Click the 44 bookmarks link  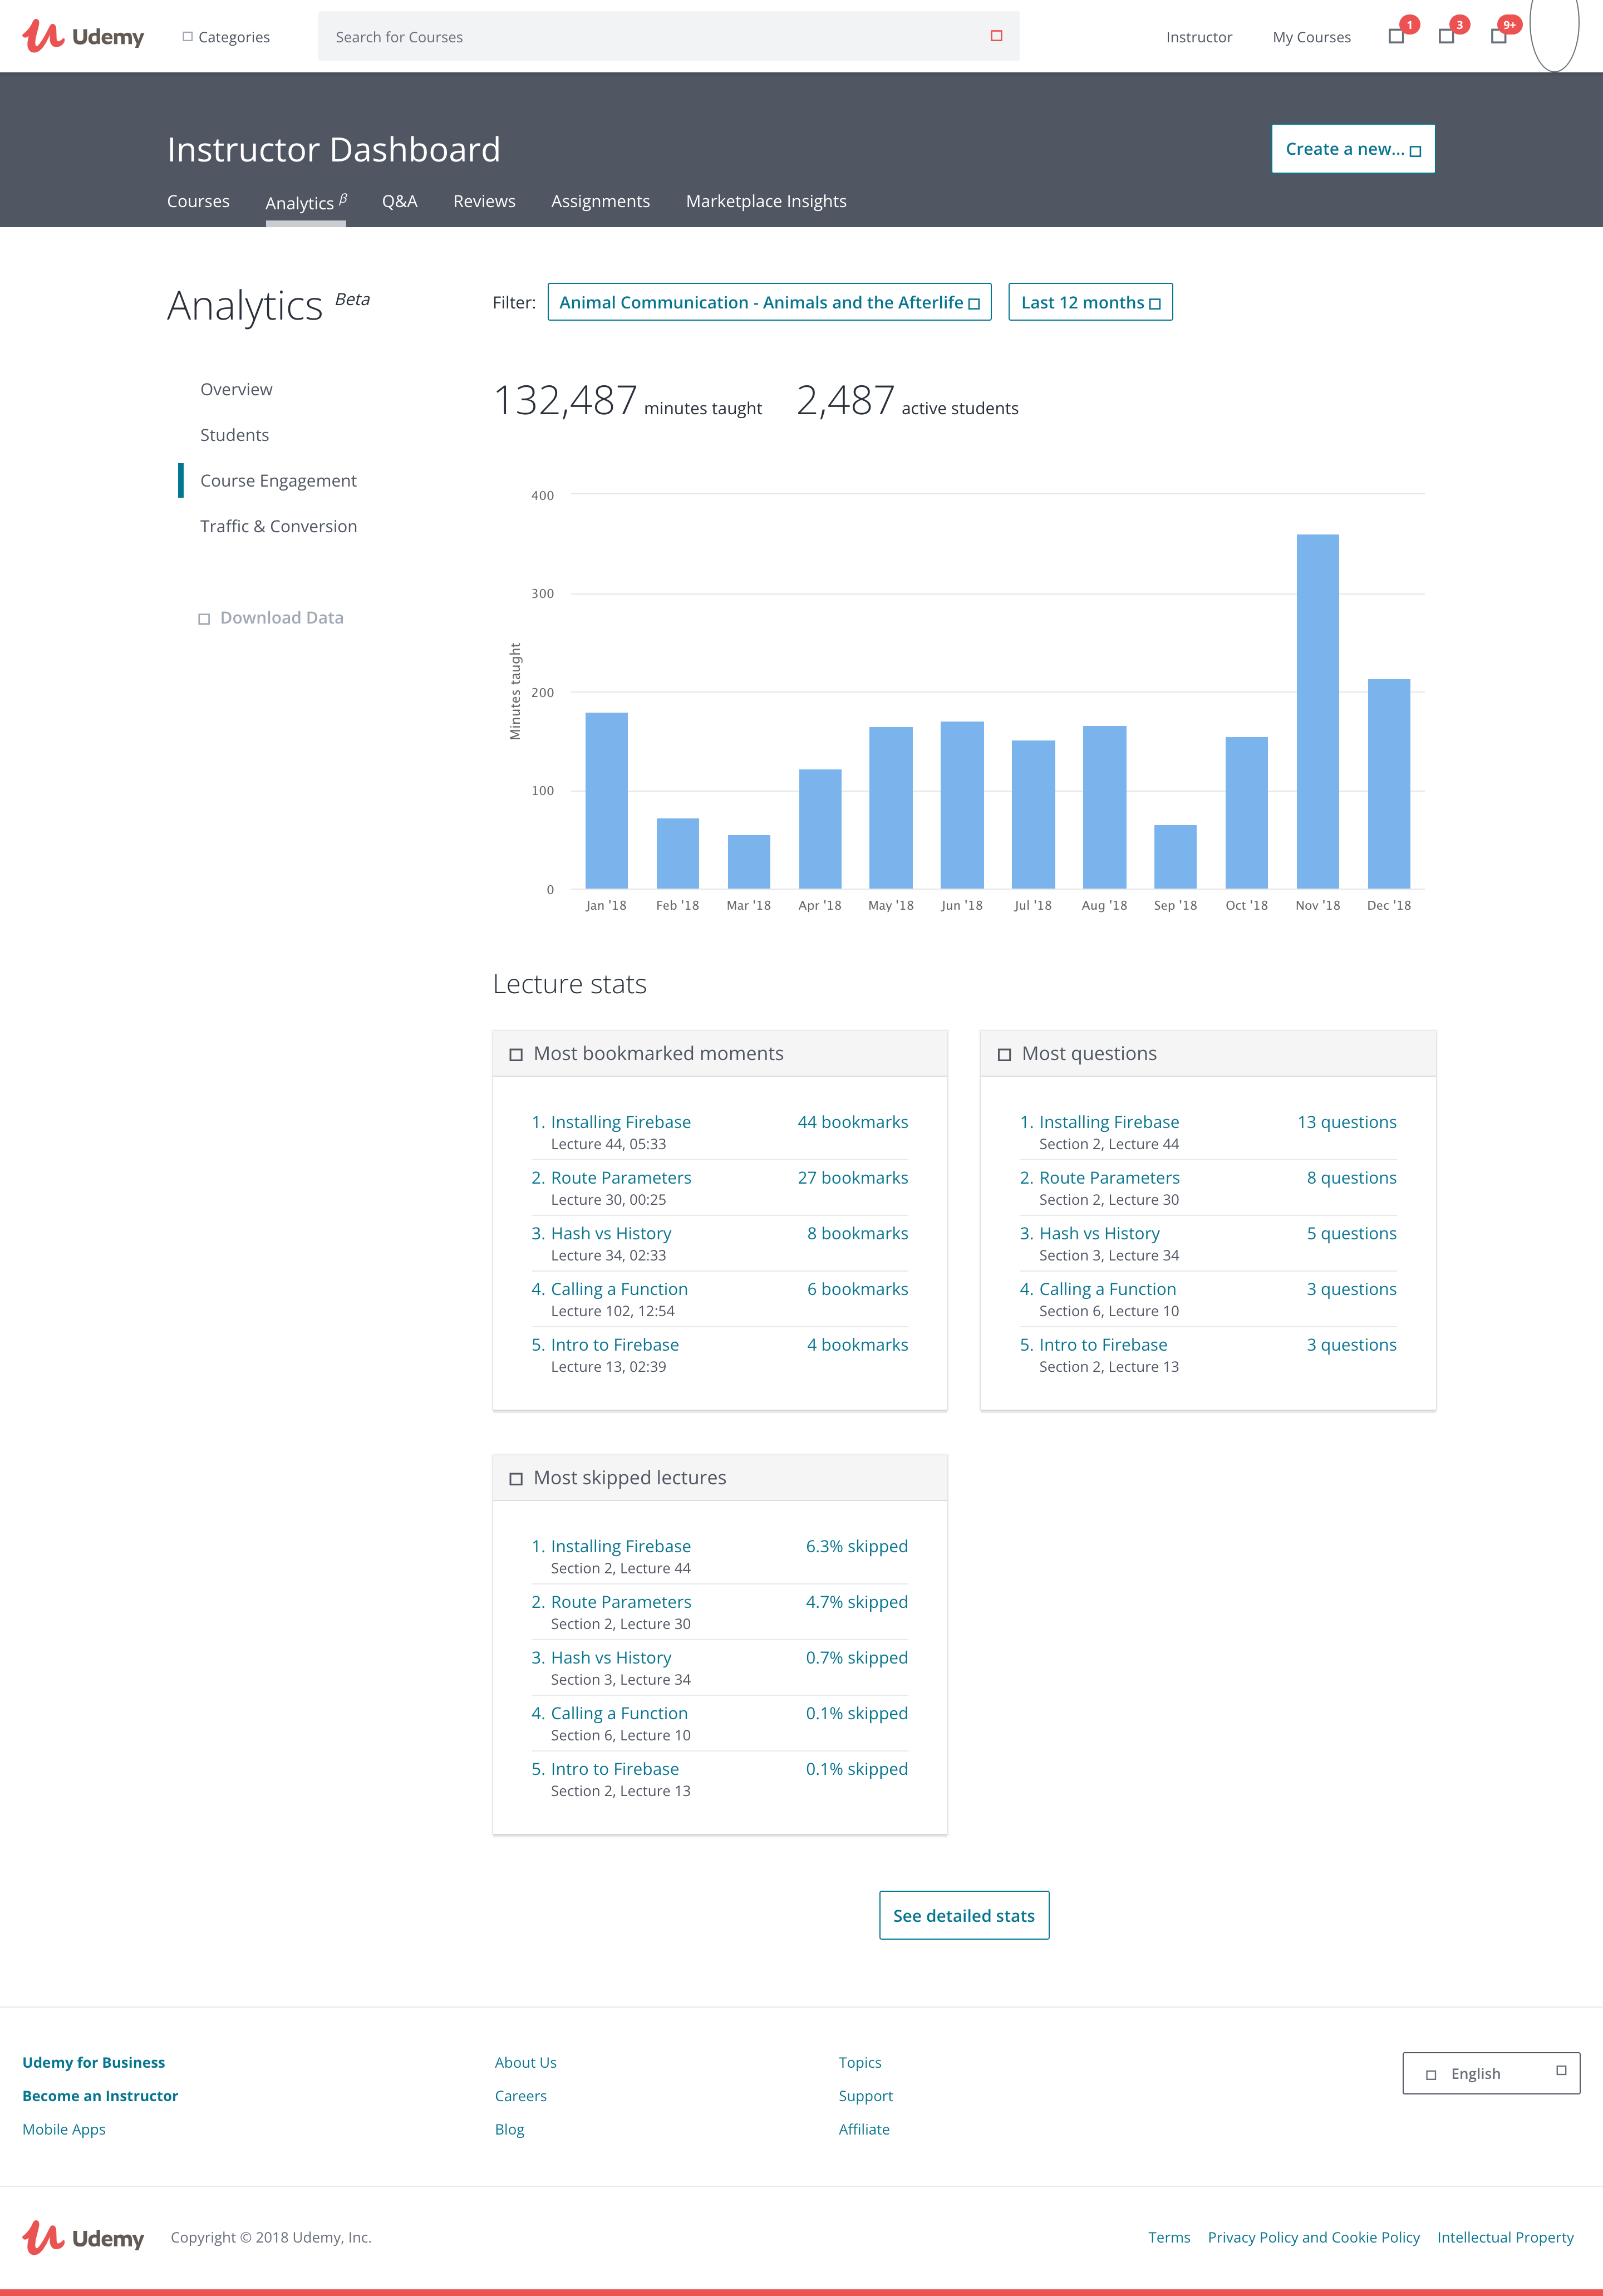pyautogui.click(x=853, y=1122)
